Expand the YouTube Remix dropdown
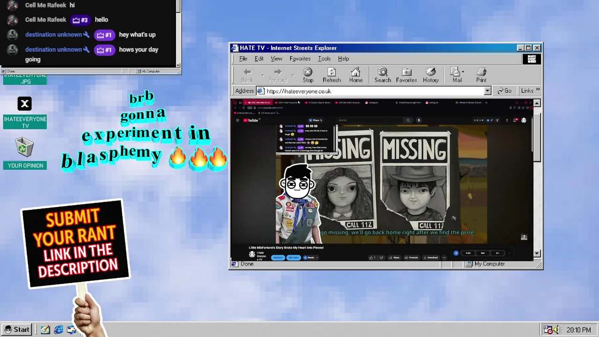Screen dimensions: 599x337 tap(317, 257)
